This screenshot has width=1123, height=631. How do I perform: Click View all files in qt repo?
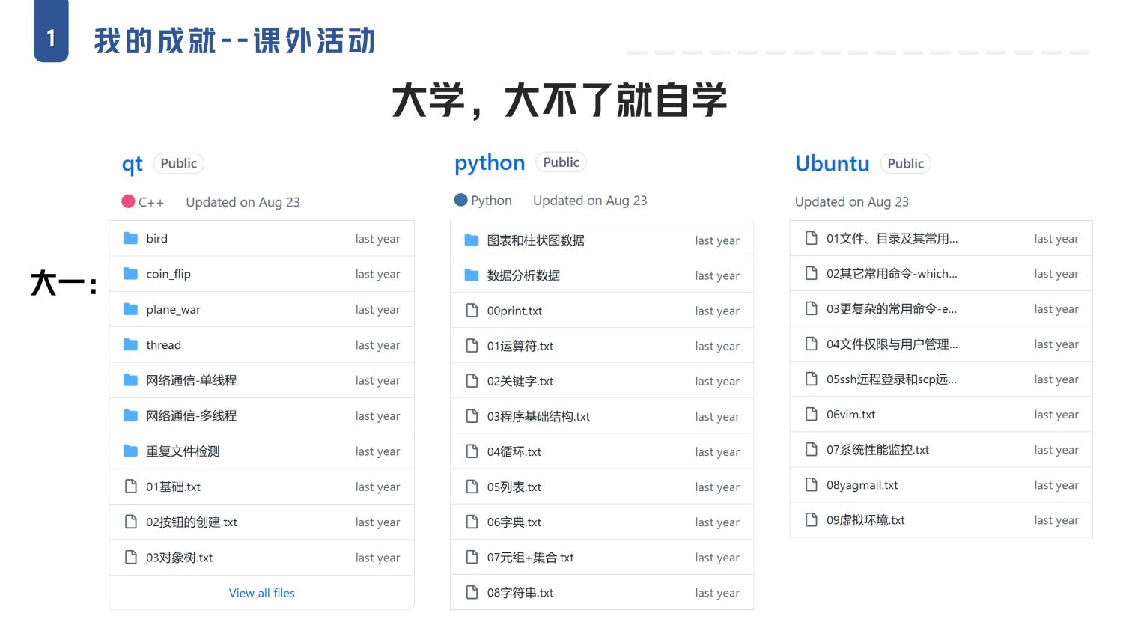click(261, 593)
